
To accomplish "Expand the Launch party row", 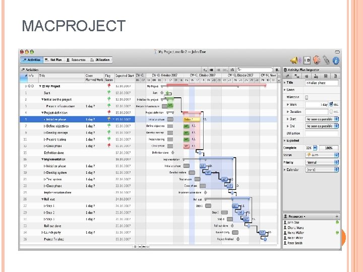I will coord(42,232).
